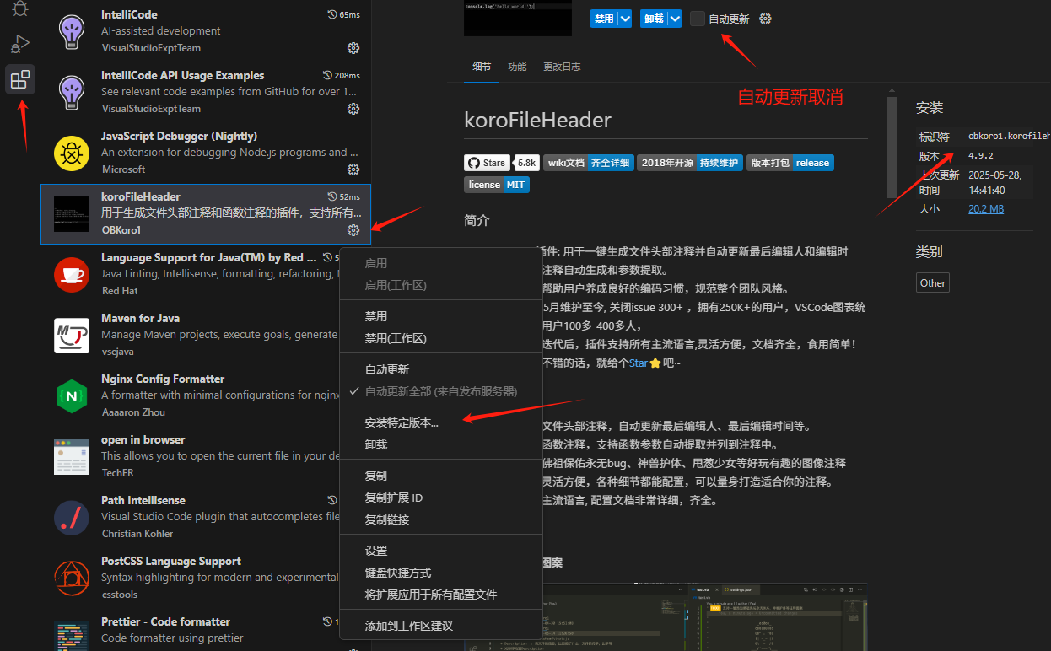Choose 复制链接 menu entry
The width and height of the screenshot is (1051, 651).
pyautogui.click(x=440, y=519)
